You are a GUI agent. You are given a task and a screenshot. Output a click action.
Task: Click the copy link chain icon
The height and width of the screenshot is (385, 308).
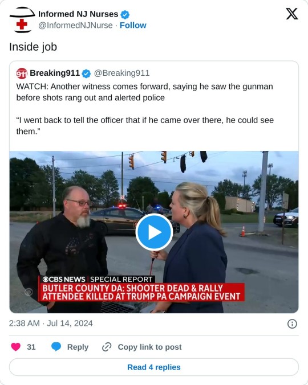pyautogui.click(x=107, y=347)
